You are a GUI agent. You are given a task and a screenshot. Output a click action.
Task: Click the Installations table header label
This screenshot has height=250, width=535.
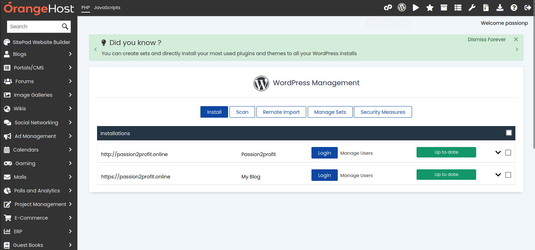tap(115, 133)
